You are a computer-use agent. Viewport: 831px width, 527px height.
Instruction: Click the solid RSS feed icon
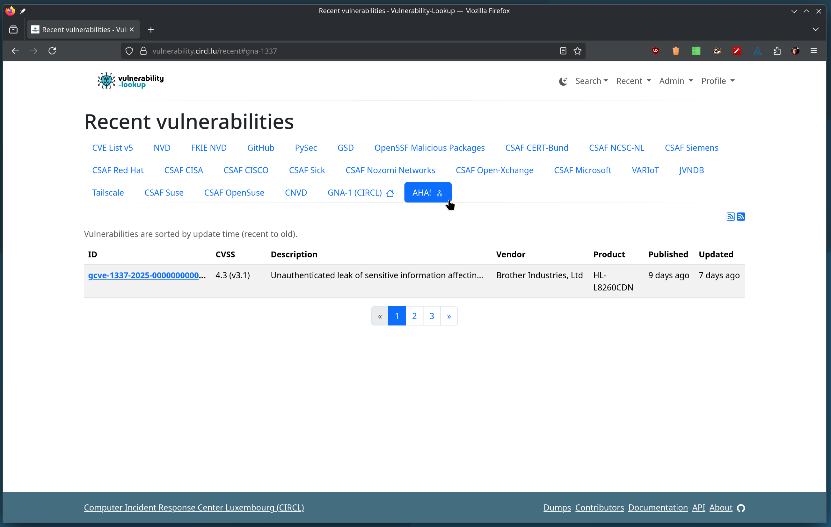point(740,217)
